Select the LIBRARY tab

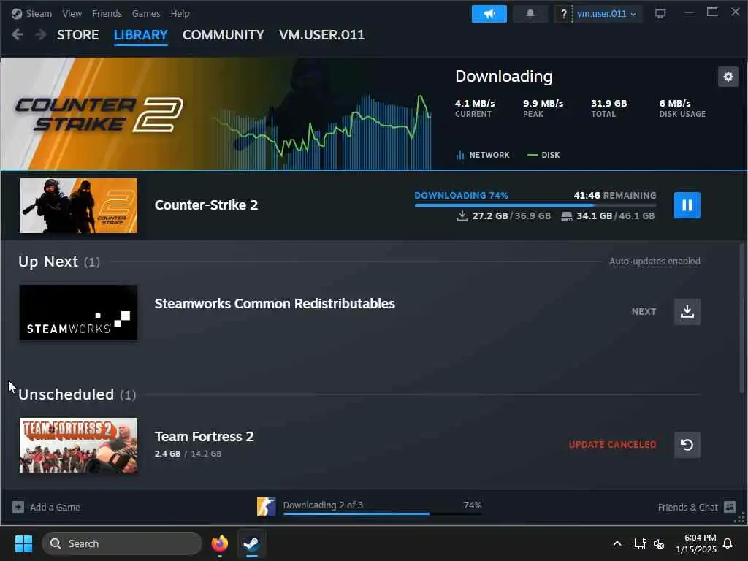click(x=141, y=35)
